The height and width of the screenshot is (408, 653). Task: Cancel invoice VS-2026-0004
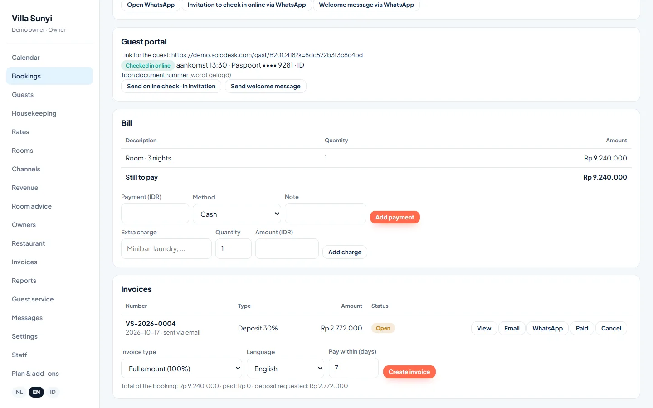click(611, 328)
